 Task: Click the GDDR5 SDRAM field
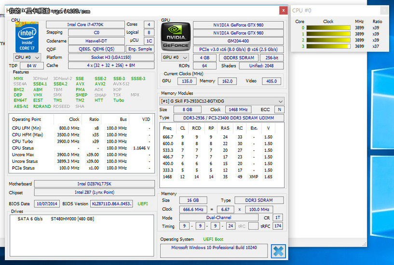pos(239,58)
